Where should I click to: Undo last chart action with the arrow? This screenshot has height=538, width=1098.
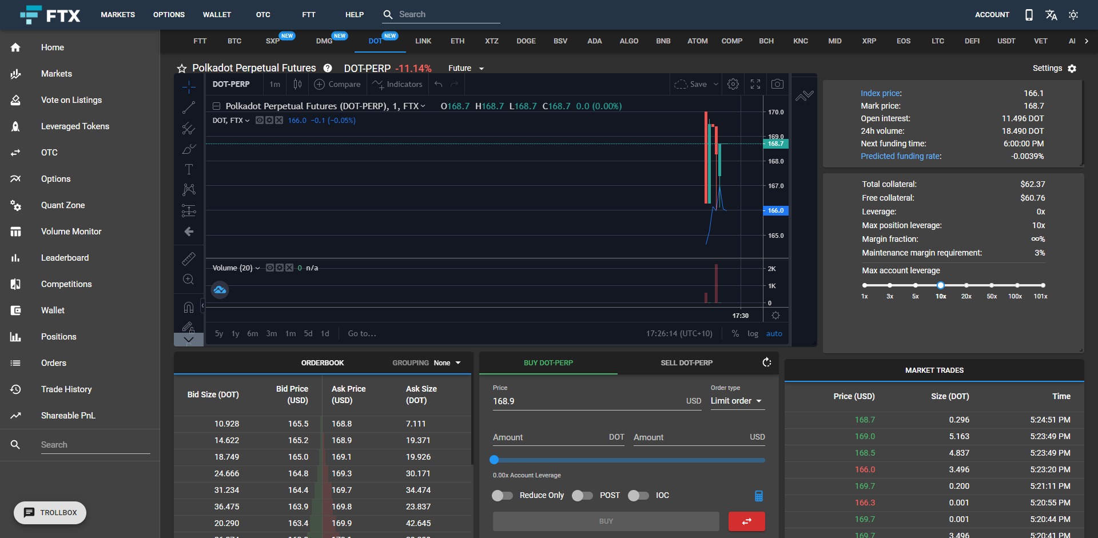click(438, 84)
